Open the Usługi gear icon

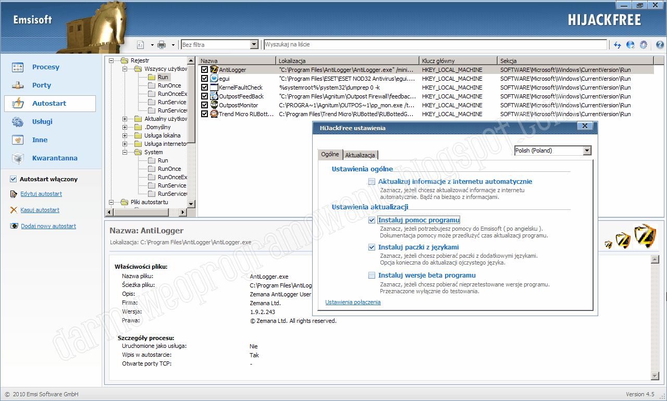[18, 122]
